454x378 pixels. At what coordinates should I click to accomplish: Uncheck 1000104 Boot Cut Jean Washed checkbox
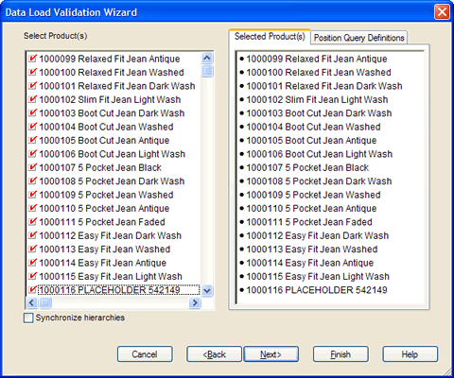(32, 127)
